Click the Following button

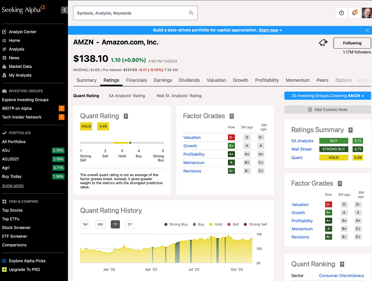[352, 43]
